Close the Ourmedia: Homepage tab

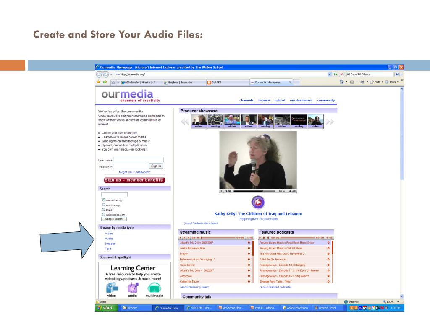[290, 82]
